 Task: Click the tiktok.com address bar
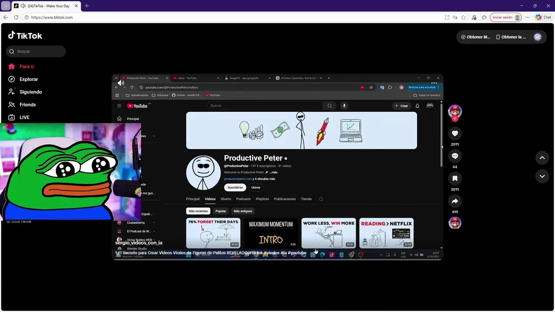[x=234, y=17]
